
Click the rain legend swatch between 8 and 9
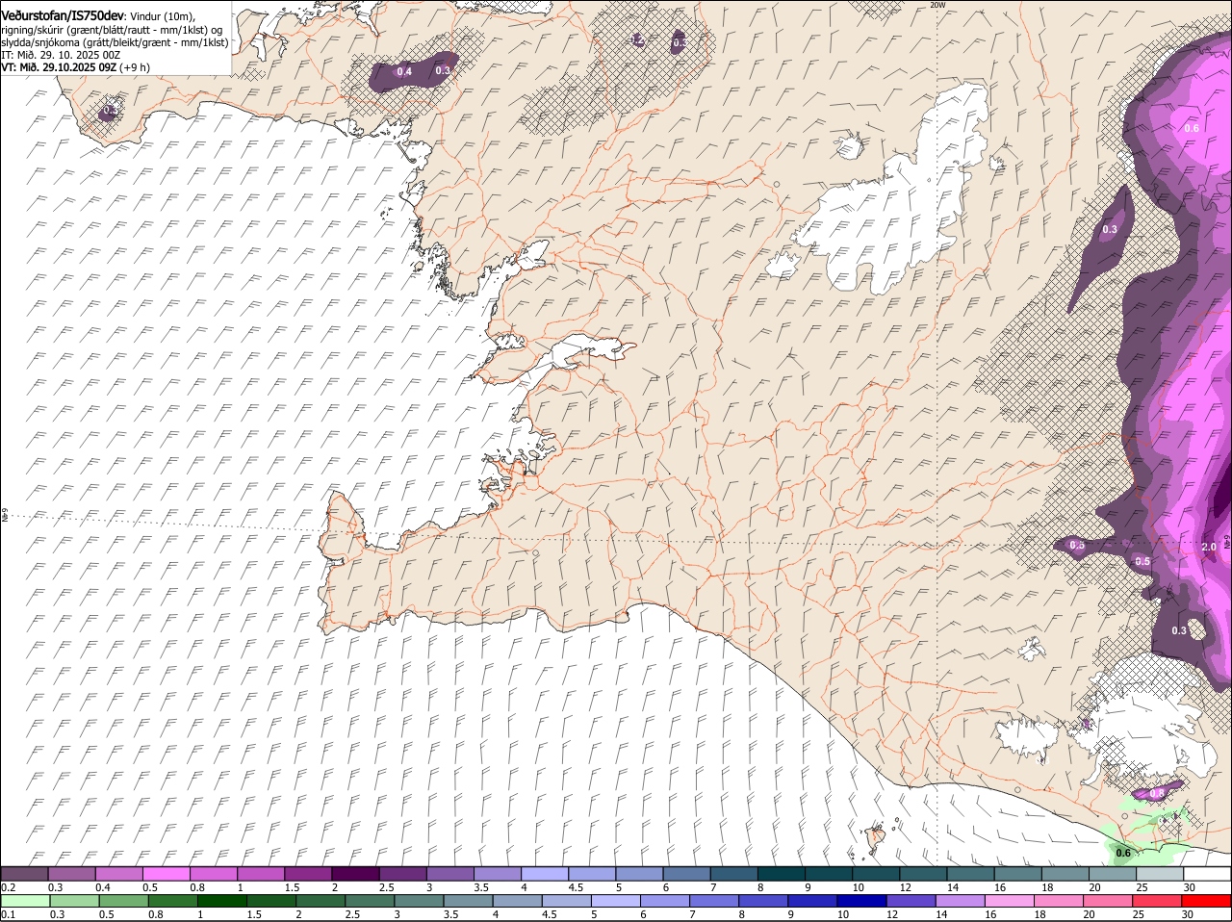[x=763, y=901]
